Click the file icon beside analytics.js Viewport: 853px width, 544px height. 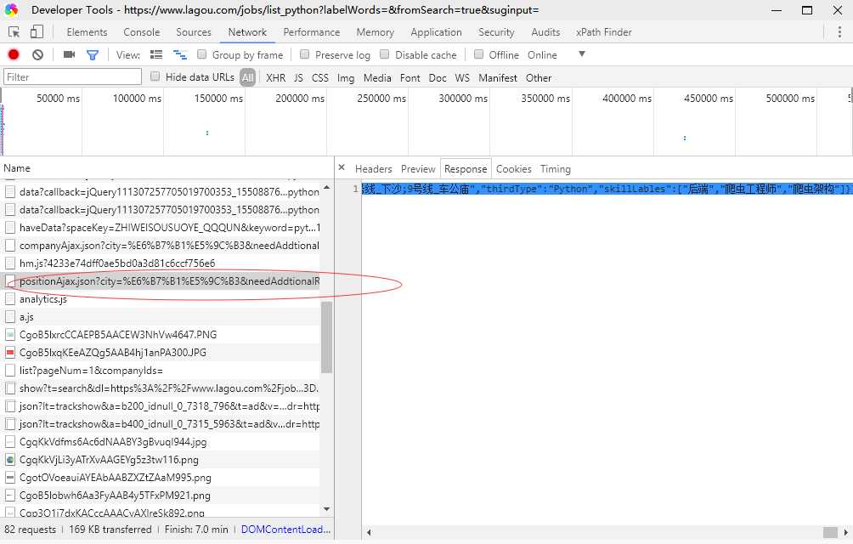tap(10, 298)
